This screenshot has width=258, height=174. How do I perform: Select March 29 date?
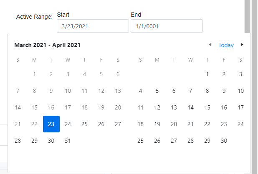[34, 141]
